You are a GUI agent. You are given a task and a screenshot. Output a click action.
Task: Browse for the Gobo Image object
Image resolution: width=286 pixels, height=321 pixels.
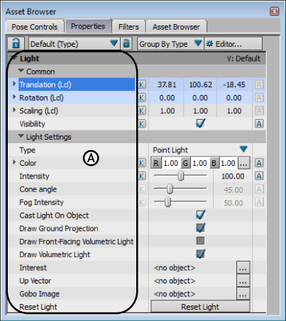[x=243, y=294]
